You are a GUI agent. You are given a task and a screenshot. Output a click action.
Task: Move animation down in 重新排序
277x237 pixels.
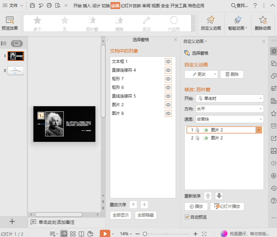pos(219,196)
